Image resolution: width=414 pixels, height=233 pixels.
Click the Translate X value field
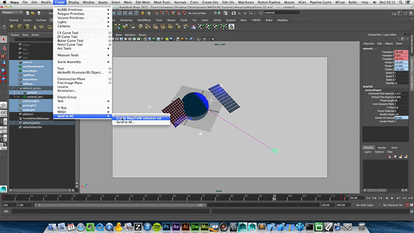click(401, 52)
